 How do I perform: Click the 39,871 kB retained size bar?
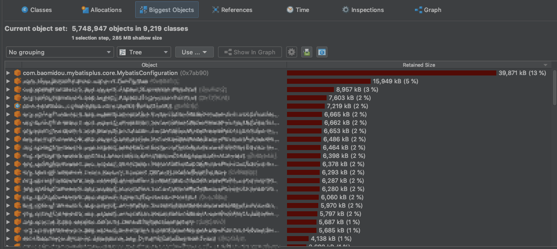pyautogui.click(x=391, y=73)
